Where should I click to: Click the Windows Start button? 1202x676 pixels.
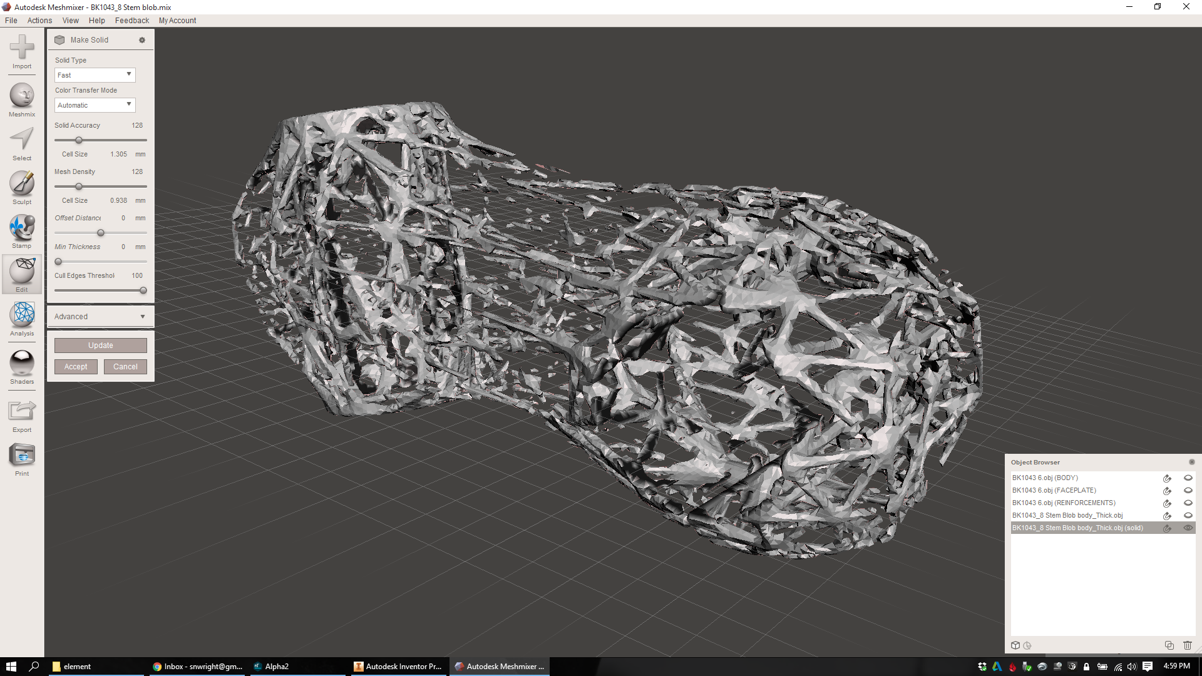pyautogui.click(x=11, y=667)
